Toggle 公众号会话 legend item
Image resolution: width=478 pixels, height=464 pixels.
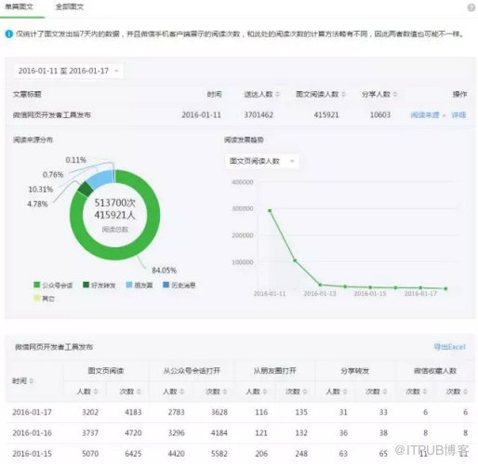click(53, 285)
